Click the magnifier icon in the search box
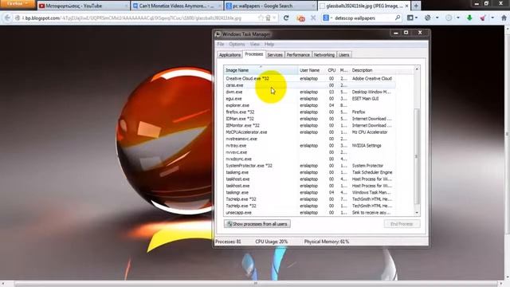This screenshot has height=287, width=510. pos(398,18)
